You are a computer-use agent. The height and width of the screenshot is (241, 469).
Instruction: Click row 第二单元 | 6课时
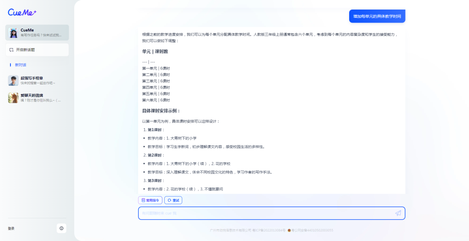tap(156, 75)
